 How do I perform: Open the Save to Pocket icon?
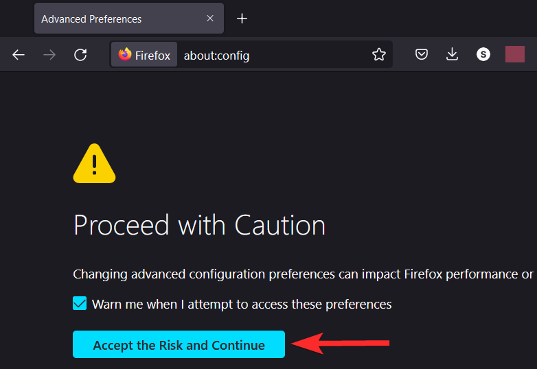(422, 55)
